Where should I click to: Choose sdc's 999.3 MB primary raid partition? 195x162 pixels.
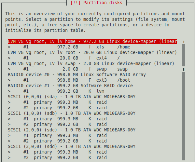click(x=92, y=135)
